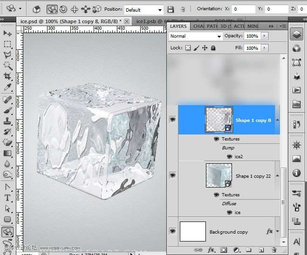Open the Info panel dock icon
The image size is (307, 255).
[x=296, y=173]
